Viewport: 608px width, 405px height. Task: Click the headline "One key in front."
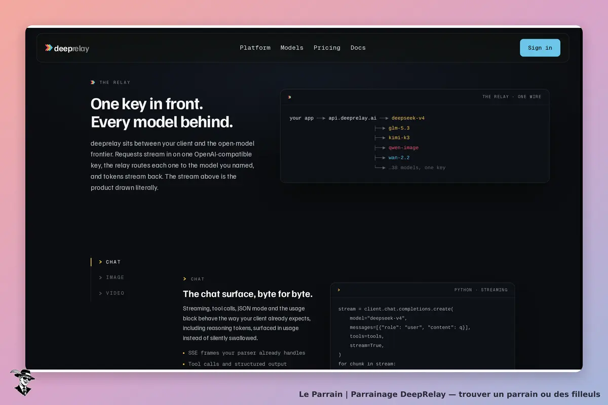tap(147, 104)
